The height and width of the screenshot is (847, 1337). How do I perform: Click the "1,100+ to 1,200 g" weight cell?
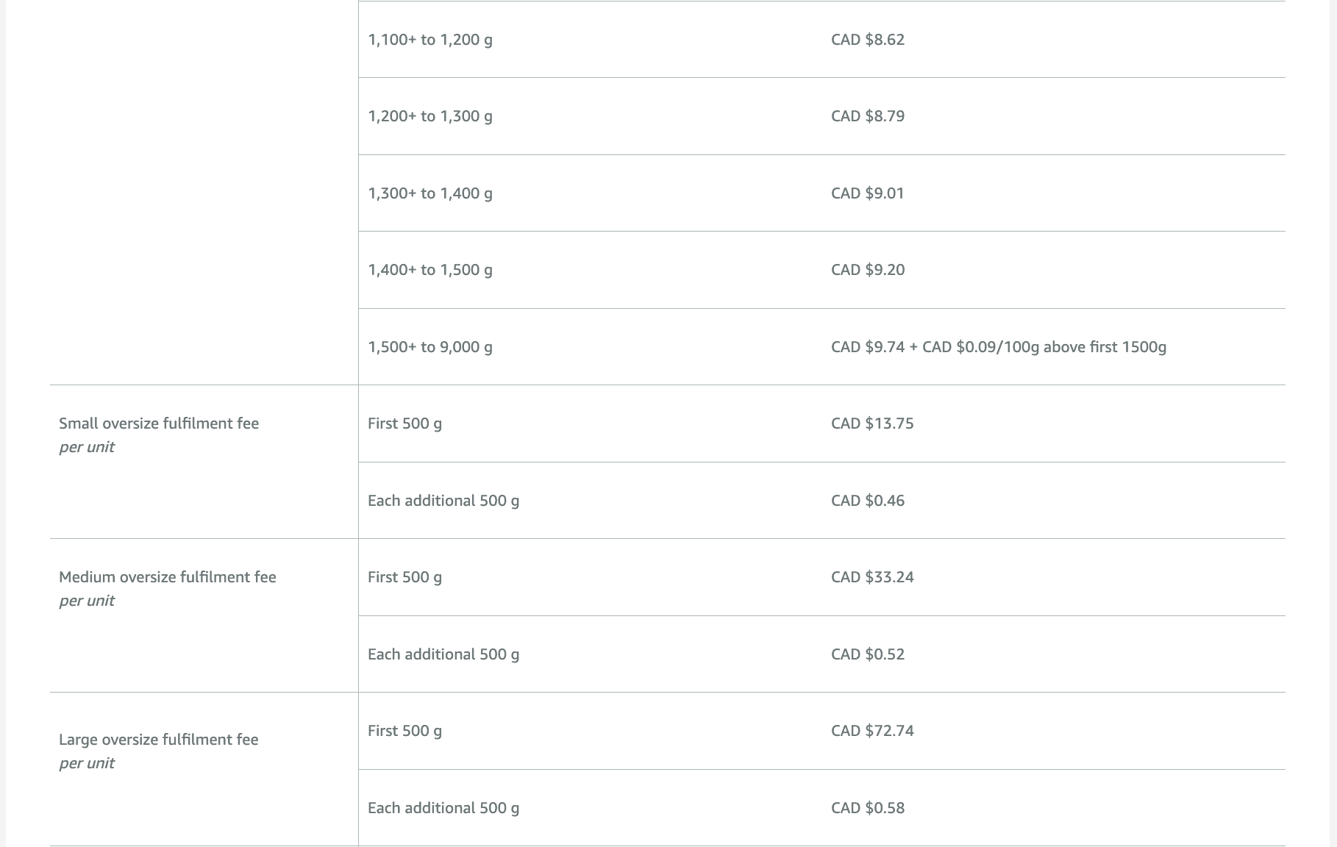(x=430, y=40)
